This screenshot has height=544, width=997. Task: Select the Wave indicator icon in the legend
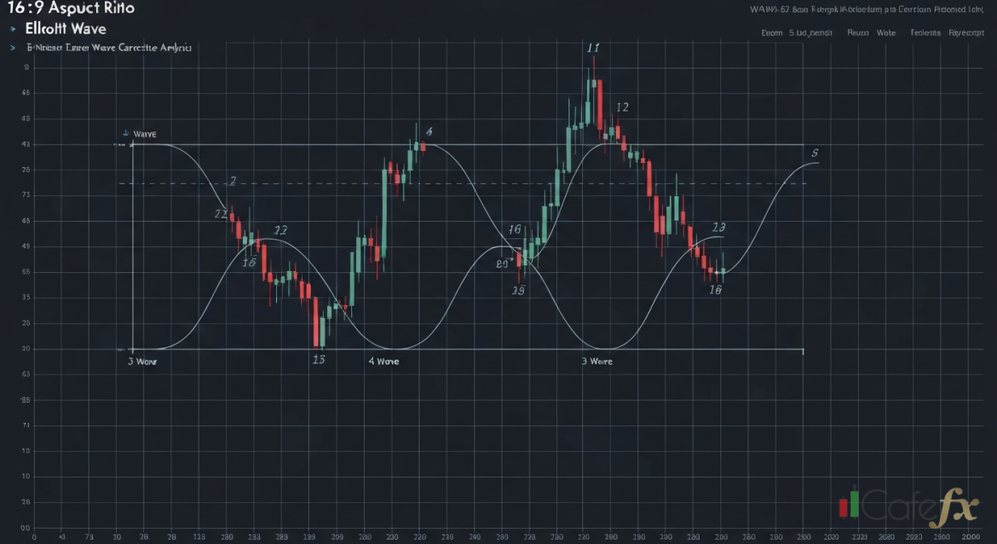point(126,134)
